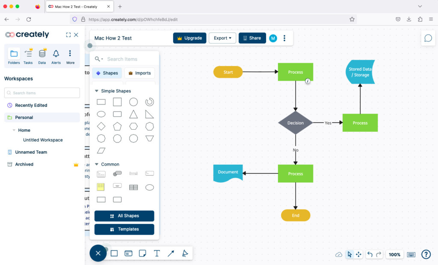
Task: Select the parallelogram shape
Action: pyautogui.click(x=101, y=151)
